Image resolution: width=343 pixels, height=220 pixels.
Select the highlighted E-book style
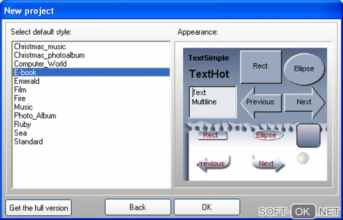click(91, 72)
